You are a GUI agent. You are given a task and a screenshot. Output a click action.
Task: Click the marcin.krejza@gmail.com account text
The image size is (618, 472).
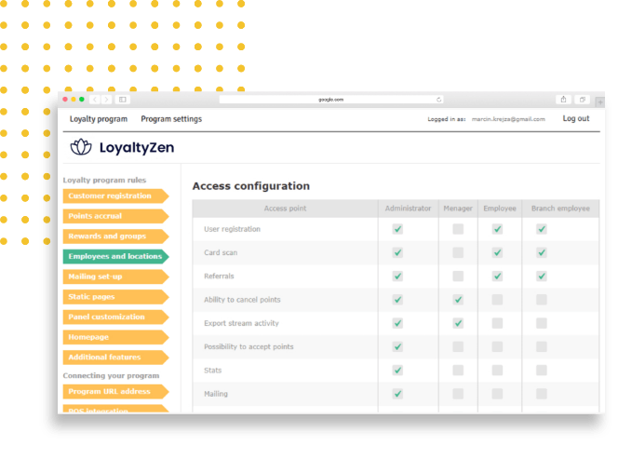[x=508, y=119]
